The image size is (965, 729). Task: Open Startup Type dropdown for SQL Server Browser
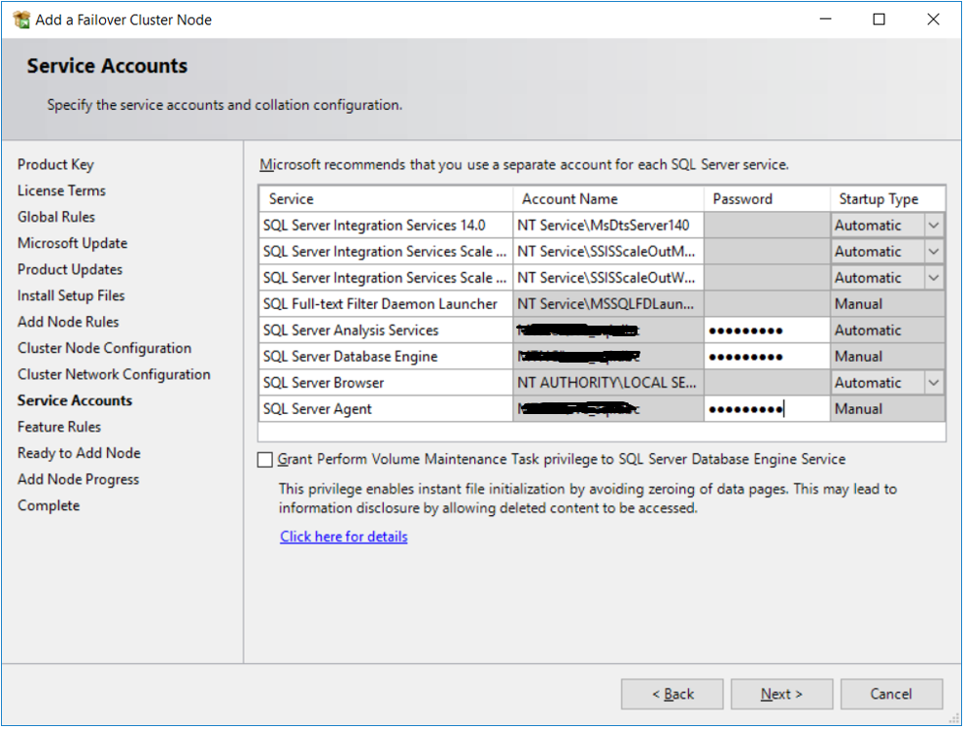[934, 383]
